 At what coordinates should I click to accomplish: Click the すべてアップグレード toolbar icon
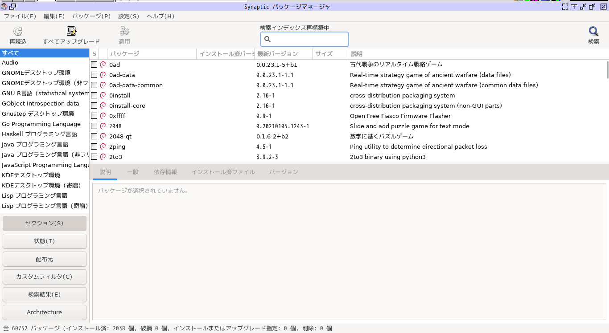71,31
